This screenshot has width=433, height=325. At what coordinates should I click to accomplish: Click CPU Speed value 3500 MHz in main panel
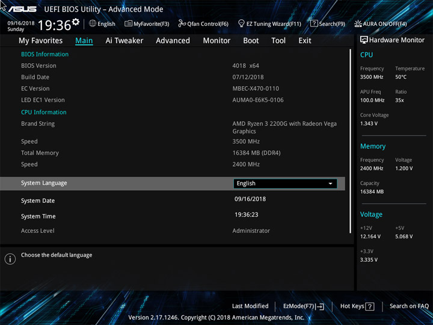coord(246,141)
